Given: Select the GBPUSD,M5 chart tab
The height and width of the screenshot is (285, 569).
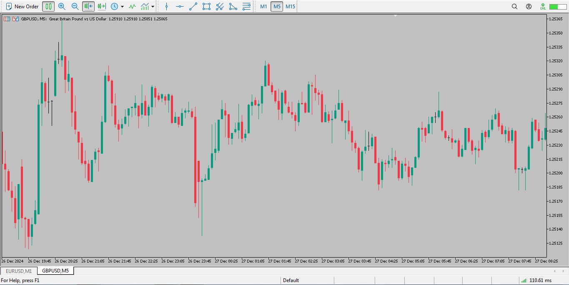Looking at the screenshot, I should click(x=55, y=271).
